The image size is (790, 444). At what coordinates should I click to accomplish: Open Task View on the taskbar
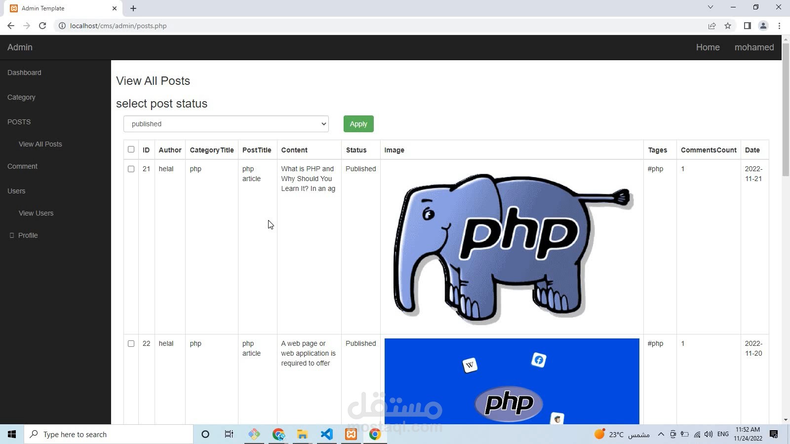point(229,434)
